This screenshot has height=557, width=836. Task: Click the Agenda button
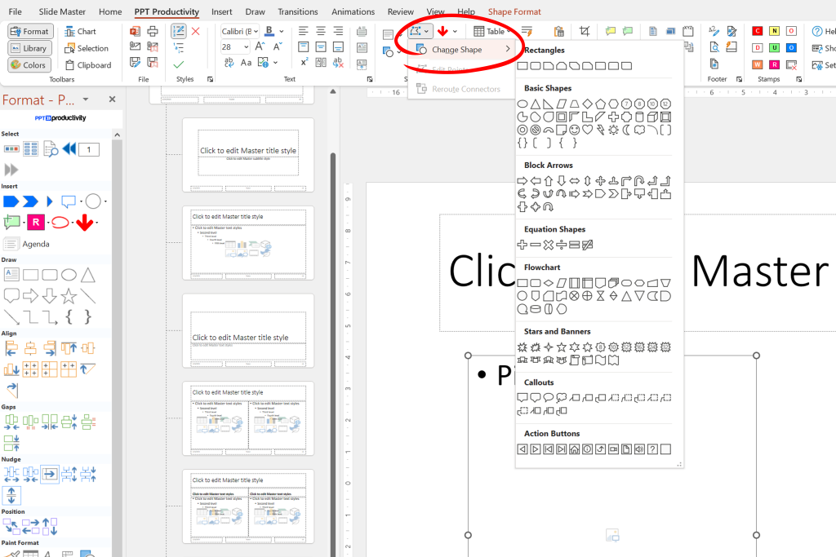tap(27, 244)
